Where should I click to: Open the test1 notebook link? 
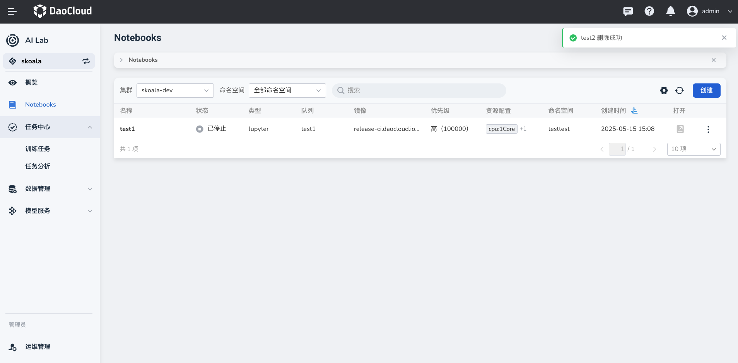pyautogui.click(x=127, y=129)
